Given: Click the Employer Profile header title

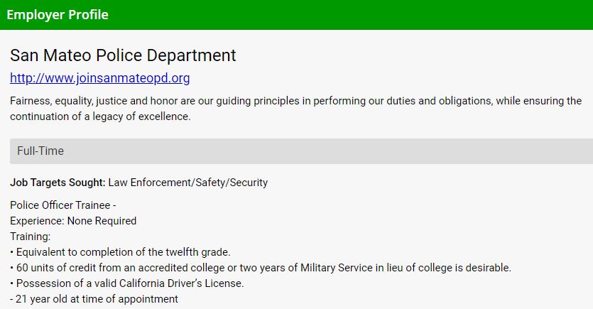Looking at the screenshot, I should pyautogui.click(x=58, y=15).
